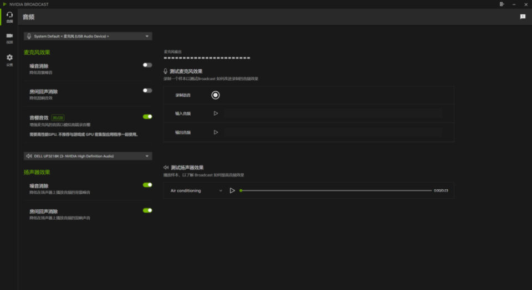The height and width of the screenshot is (290, 532).
Task: Click the 音频 page title
Action: point(28,17)
